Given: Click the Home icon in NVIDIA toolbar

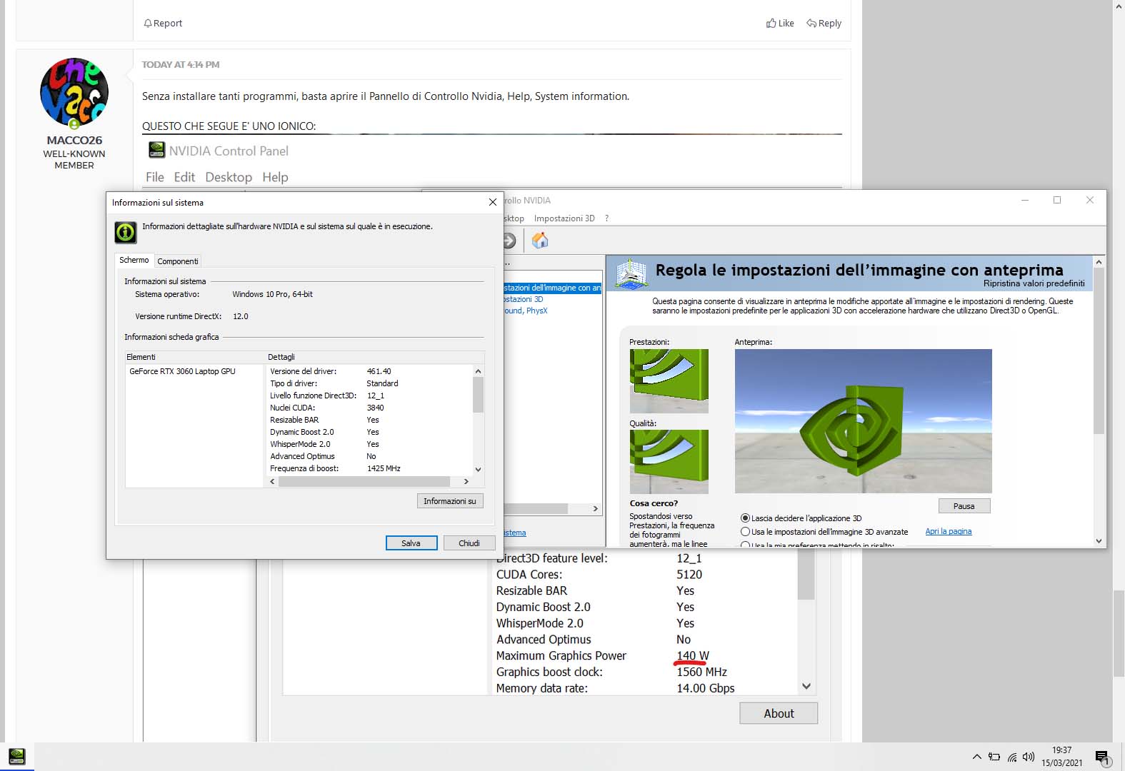Looking at the screenshot, I should (x=540, y=241).
